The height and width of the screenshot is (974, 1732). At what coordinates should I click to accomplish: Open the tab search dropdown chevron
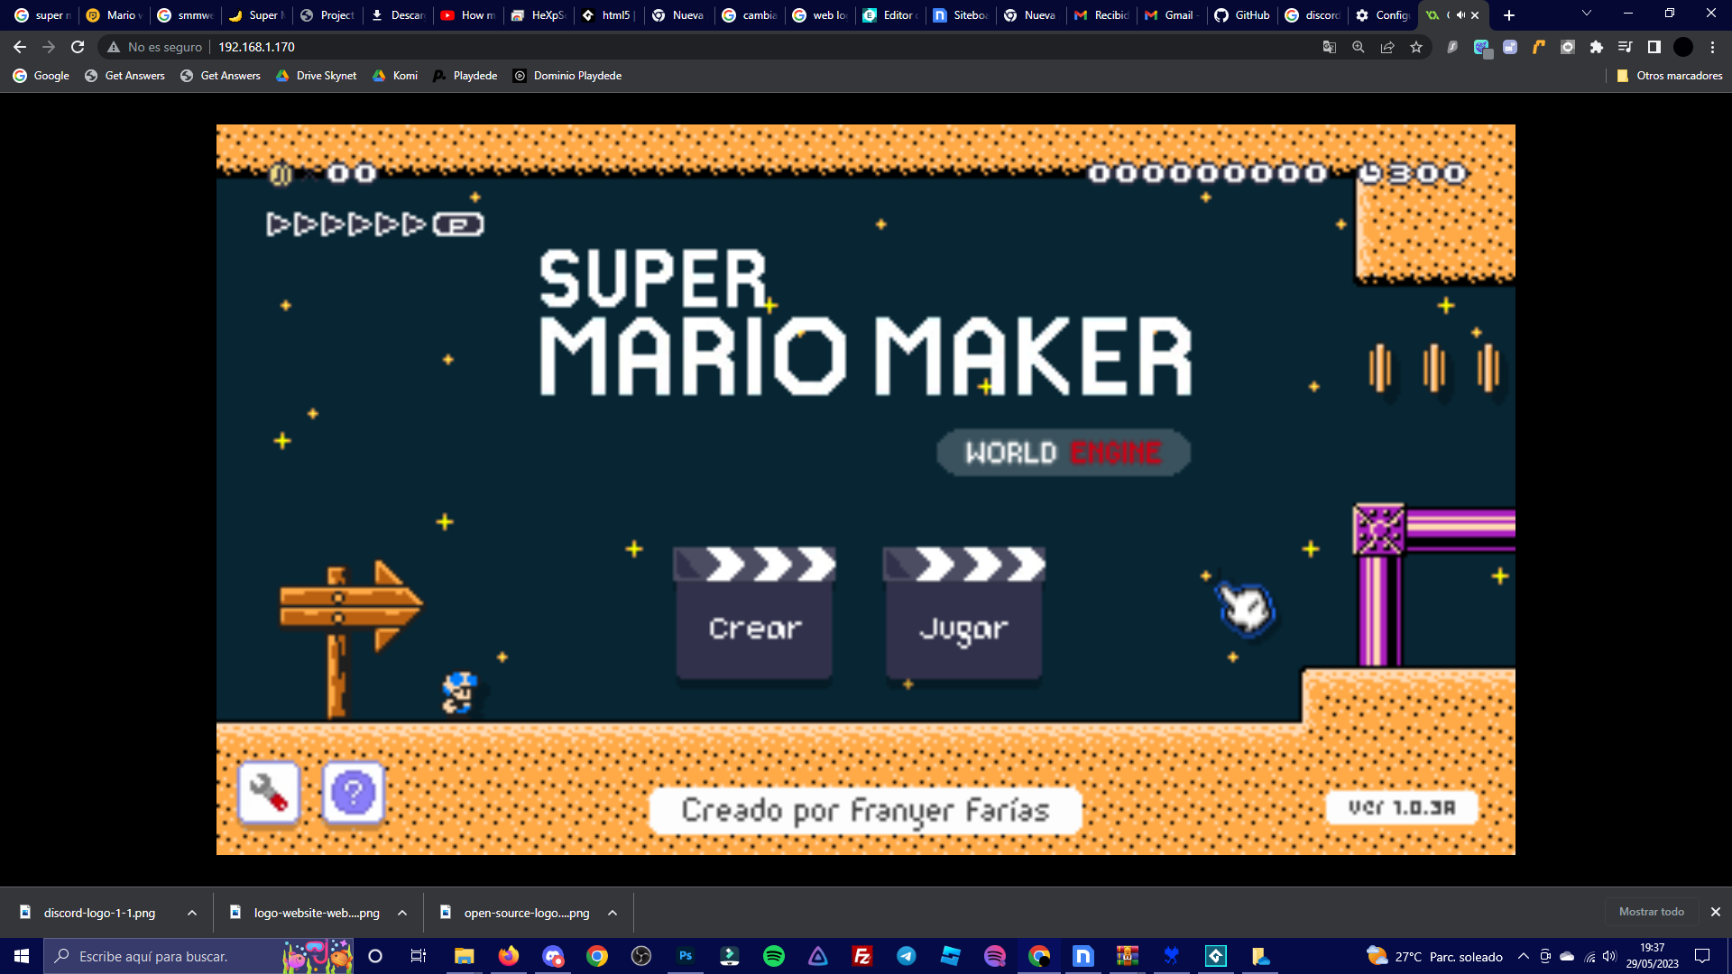tap(1587, 14)
